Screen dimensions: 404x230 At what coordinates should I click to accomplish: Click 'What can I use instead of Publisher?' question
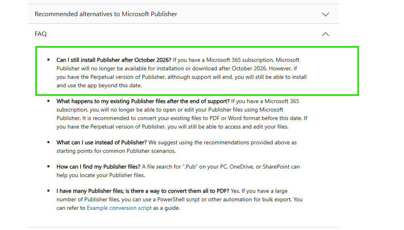coord(102,142)
